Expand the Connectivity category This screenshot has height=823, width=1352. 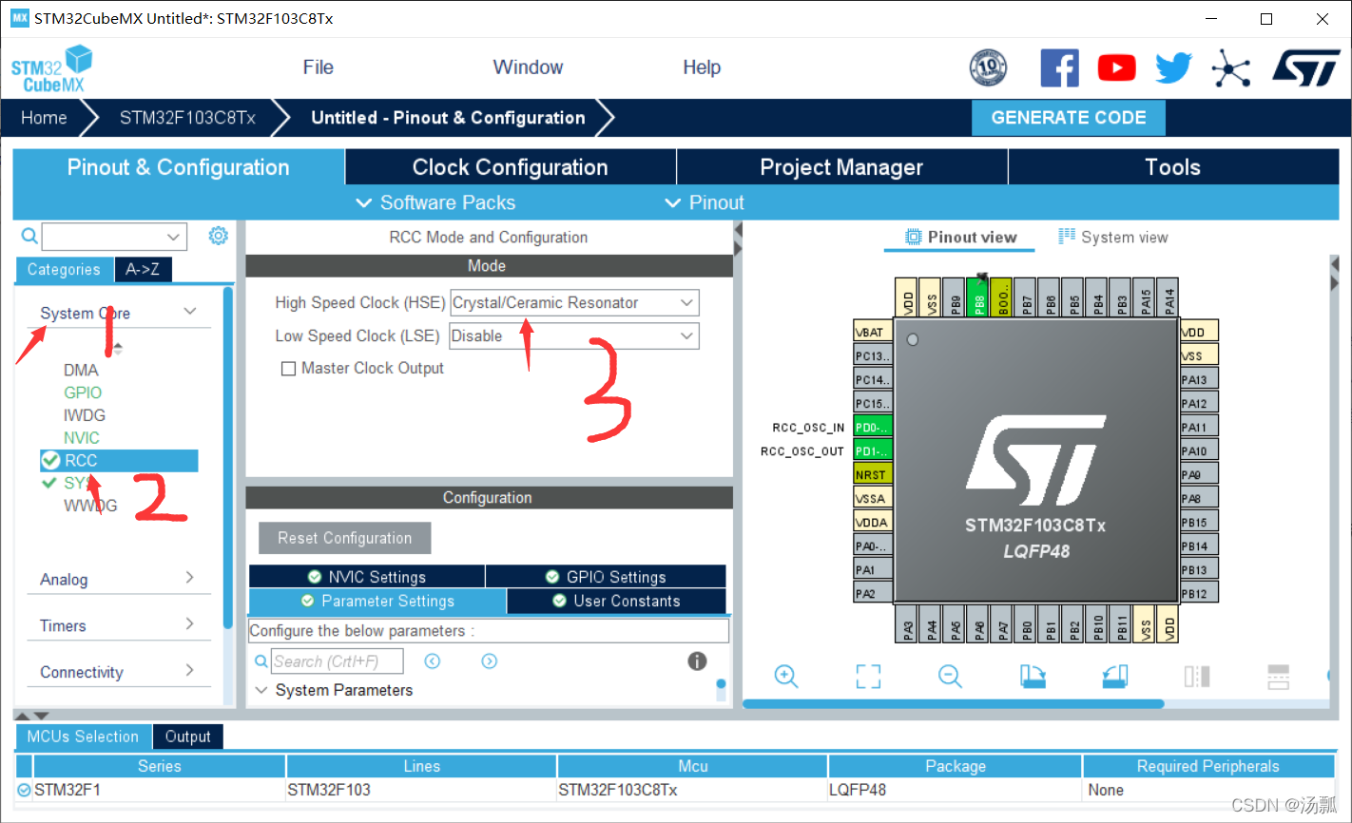pyautogui.click(x=189, y=670)
